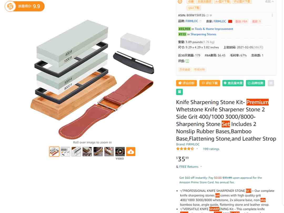Open the three-dot menu beside the ASIN
This screenshot has width=284, height=213.
pyautogui.click(x=272, y=15)
